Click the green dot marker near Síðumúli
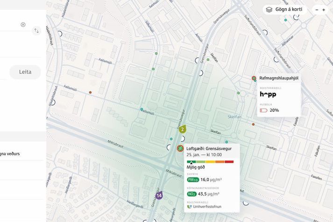Screen dimensions: 333x222 [x=156, y=54]
